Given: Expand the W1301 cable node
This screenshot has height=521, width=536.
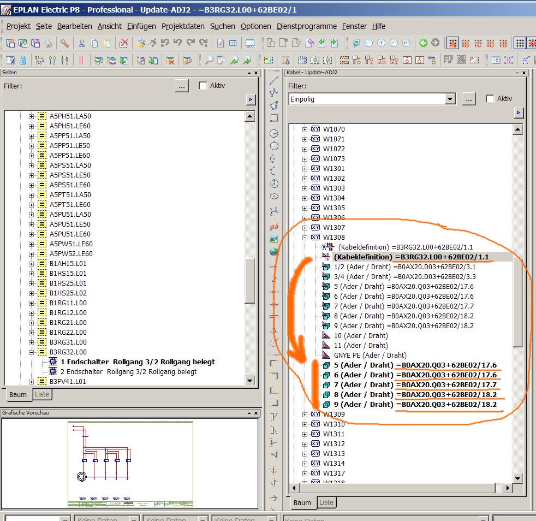Looking at the screenshot, I should (x=305, y=169).
